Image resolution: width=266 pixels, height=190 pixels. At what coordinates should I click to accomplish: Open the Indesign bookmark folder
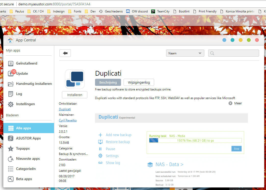[56, 11]
